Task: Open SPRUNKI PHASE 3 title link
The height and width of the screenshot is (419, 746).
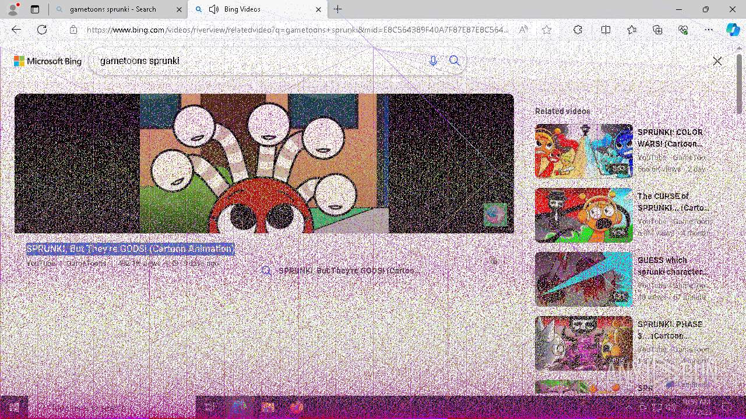Action: 670,330
